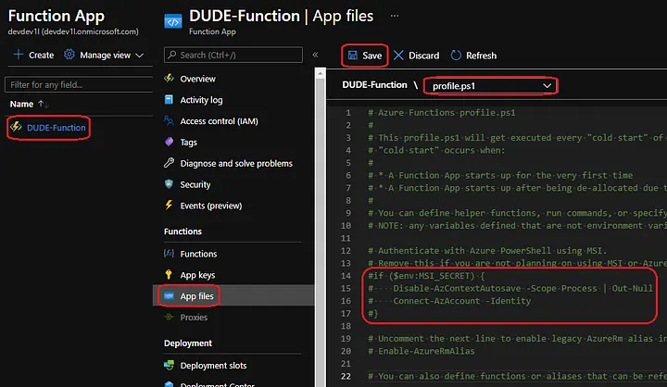Open the Overview menu item
The height and width of the screenshot is (387, 667).
[x=198, y=79]
